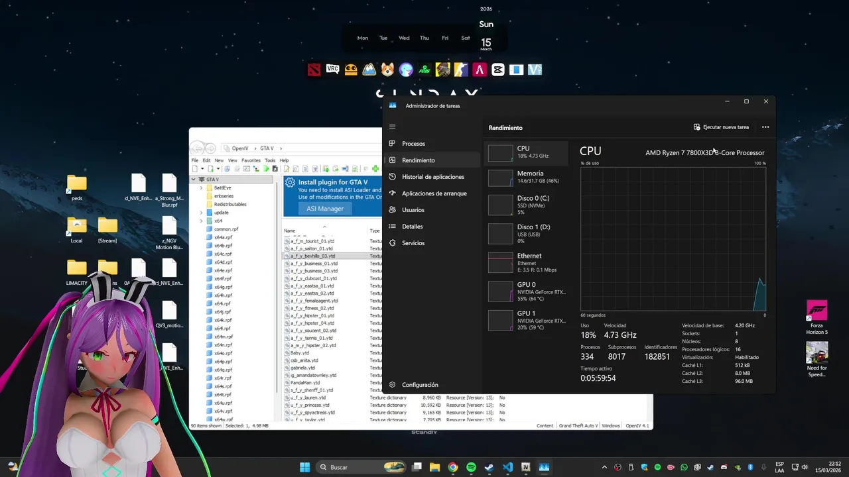Open Google Chrome from the taskbar
The height and width of the screenshot is (477, 849).
pyautogui.click(x=452, y=467)
